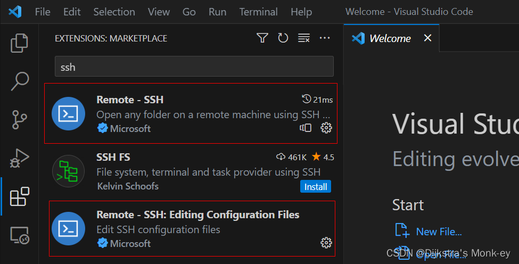Open the Remote - SSH manage gear menu
Screen dimensions: 519x264
click(x=326, y=128)
